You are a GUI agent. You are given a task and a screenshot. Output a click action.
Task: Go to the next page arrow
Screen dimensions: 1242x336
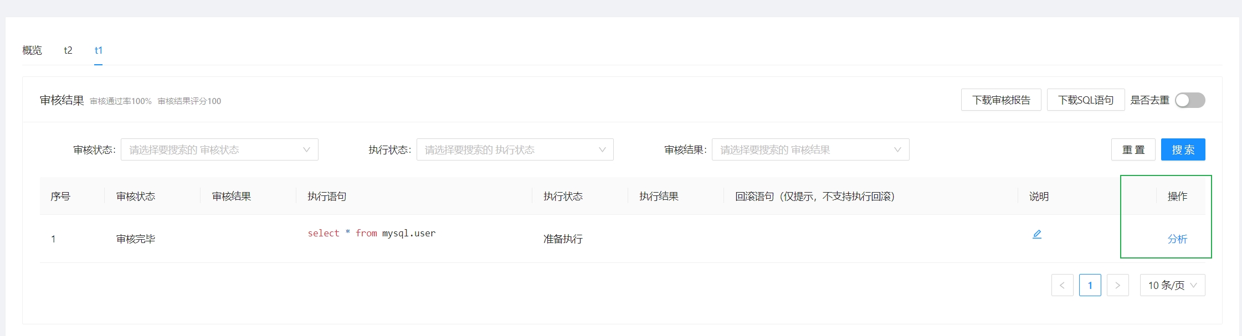click(1117, 285)
